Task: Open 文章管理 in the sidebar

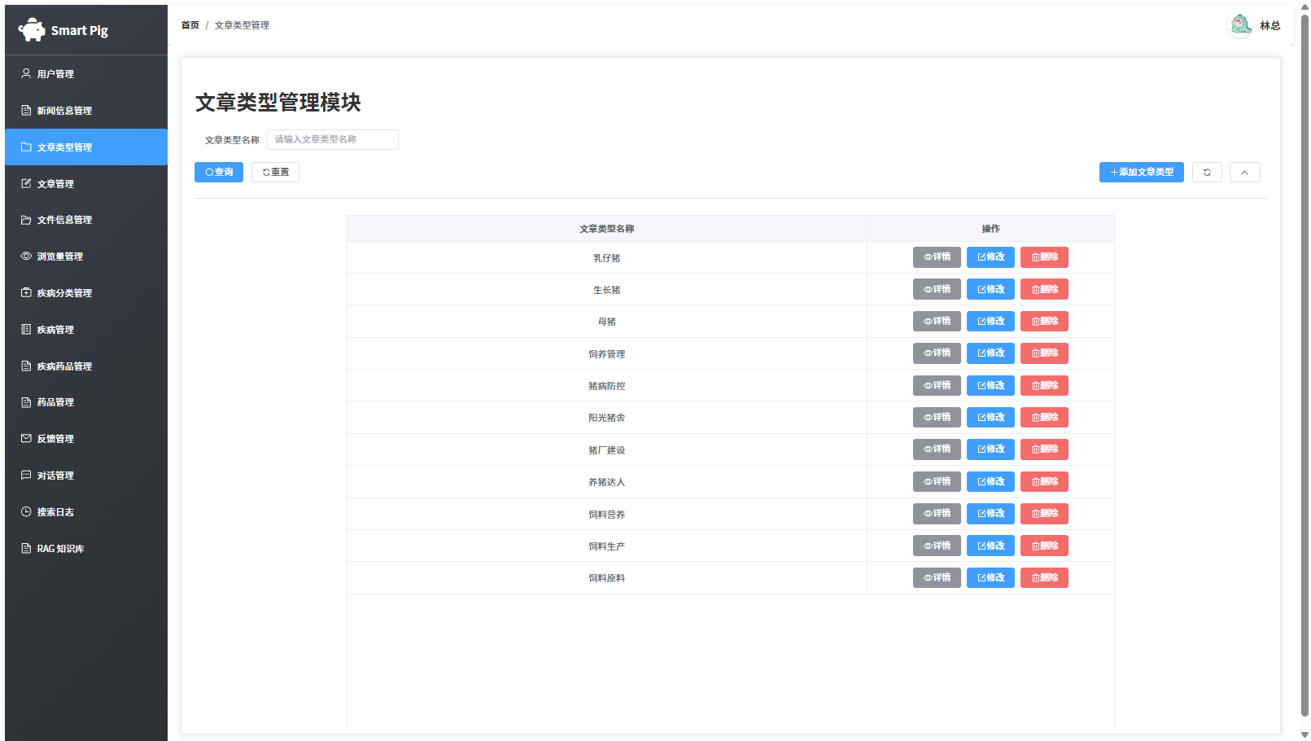Action: [x=86, y=183]
